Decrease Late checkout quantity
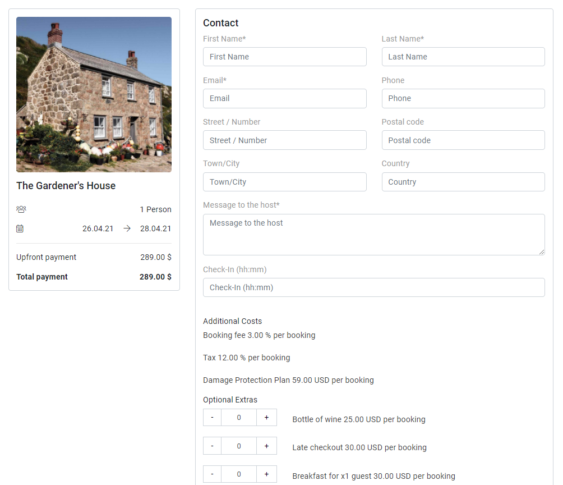Viewport: 563px width, 485px height. (x=212, y=446)
